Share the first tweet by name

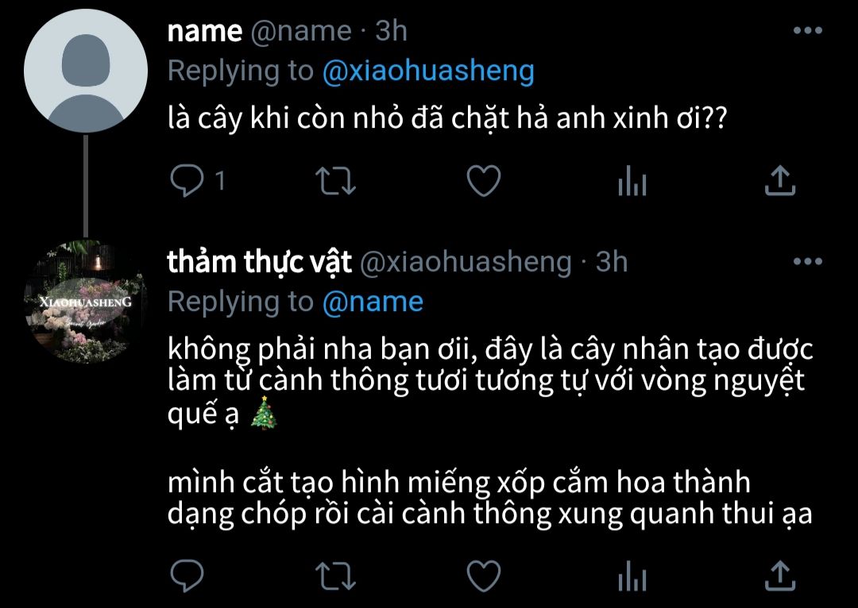click(780, 181)
